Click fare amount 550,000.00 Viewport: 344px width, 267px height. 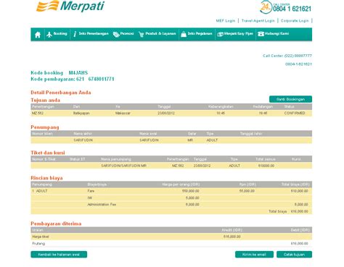[191, 191]
